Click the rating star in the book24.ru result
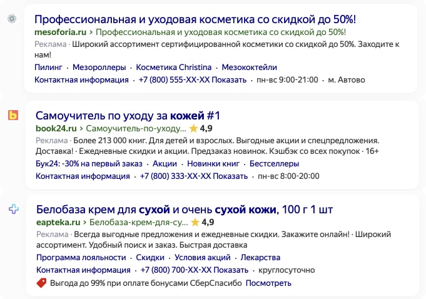Viewport: 426px width, 299px height. pos(193,128)
